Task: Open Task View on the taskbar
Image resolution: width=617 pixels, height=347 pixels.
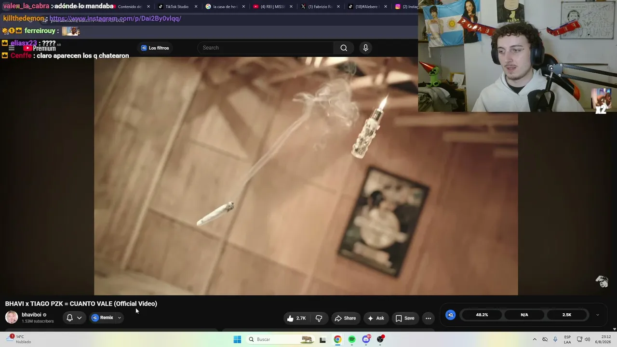Action: pyautogui.click(x=322, y=339)
